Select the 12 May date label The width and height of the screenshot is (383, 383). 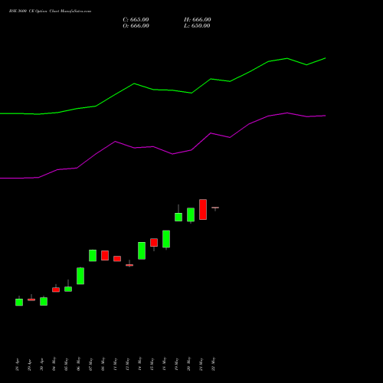(128, 364)
